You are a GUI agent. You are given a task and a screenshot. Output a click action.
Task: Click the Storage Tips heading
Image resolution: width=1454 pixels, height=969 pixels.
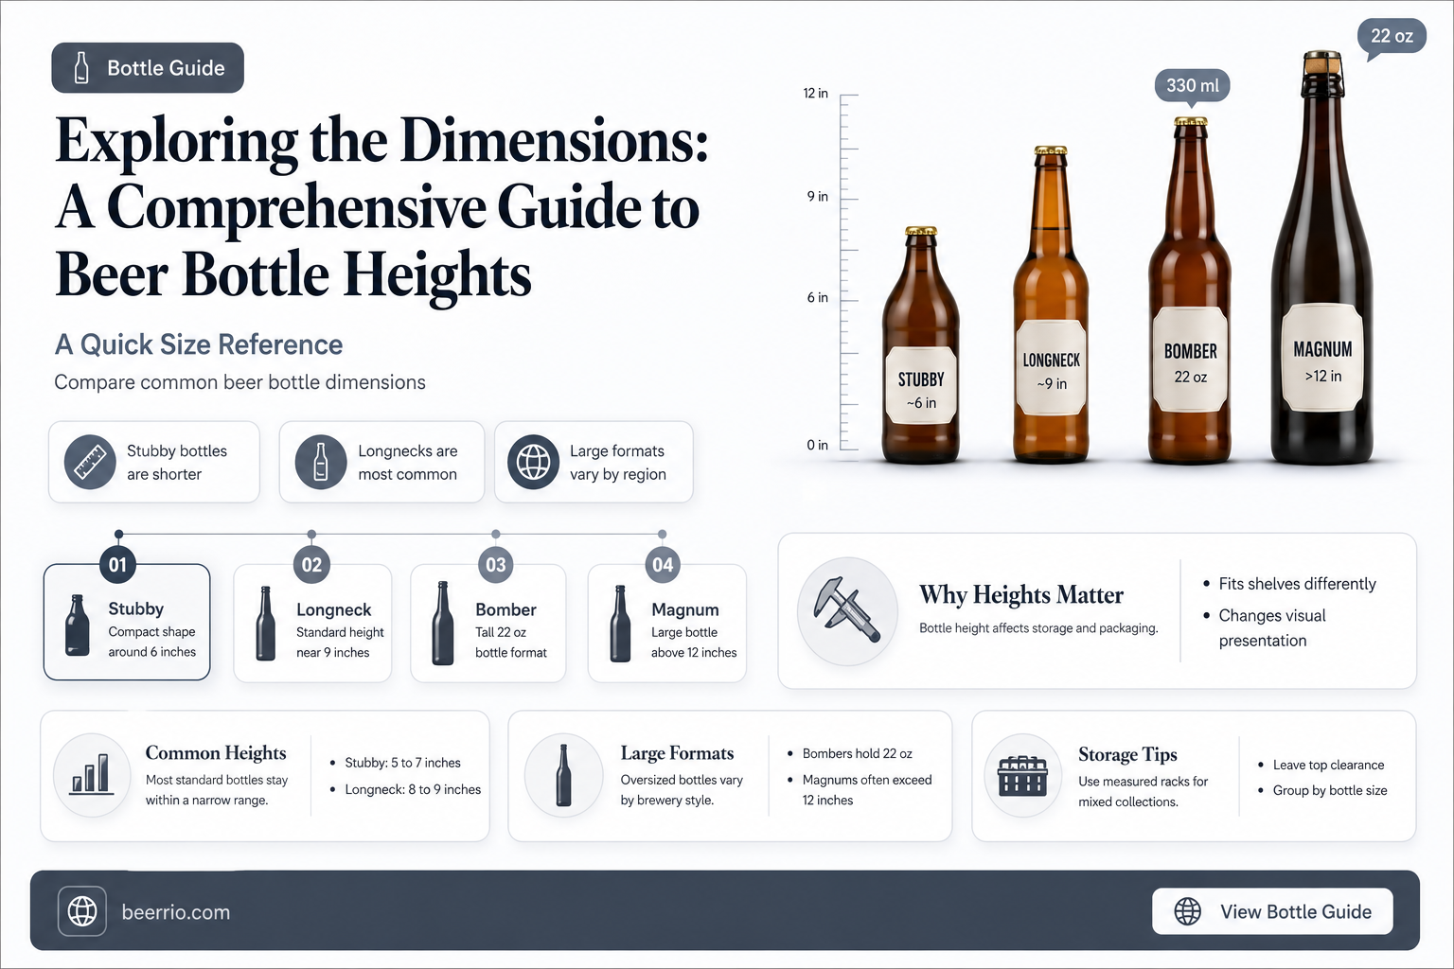point(1127,754)
